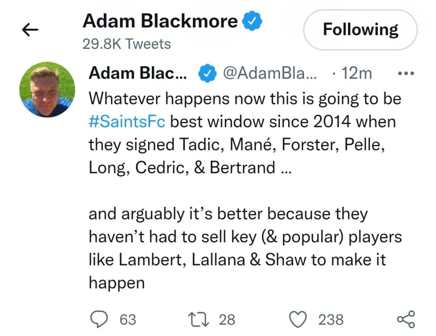
Task: Click the 29.8K Tweets count
Action: (x=127, y=44)
